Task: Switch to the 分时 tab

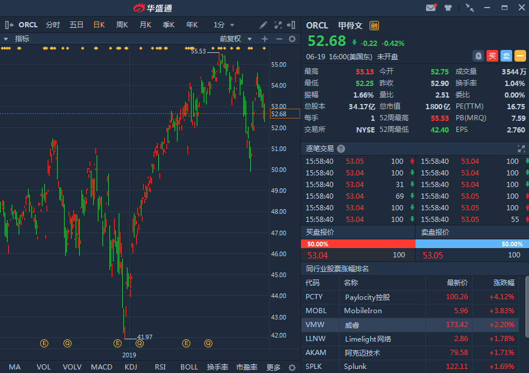Action: pyautogui.click(x=53, y=25)
